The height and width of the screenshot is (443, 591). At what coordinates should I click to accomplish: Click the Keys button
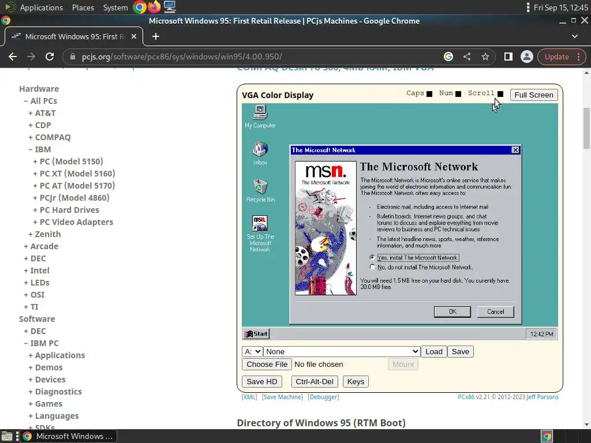(x=356, y=382)
